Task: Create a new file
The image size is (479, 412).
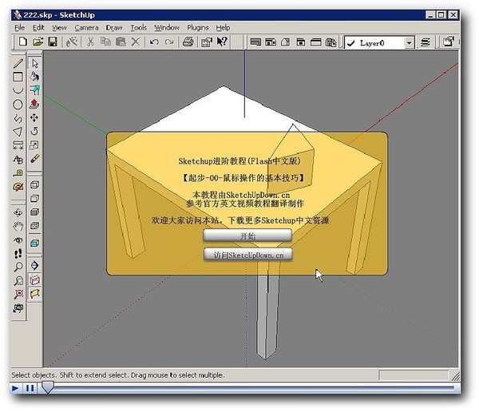Action: pos(22,42)
